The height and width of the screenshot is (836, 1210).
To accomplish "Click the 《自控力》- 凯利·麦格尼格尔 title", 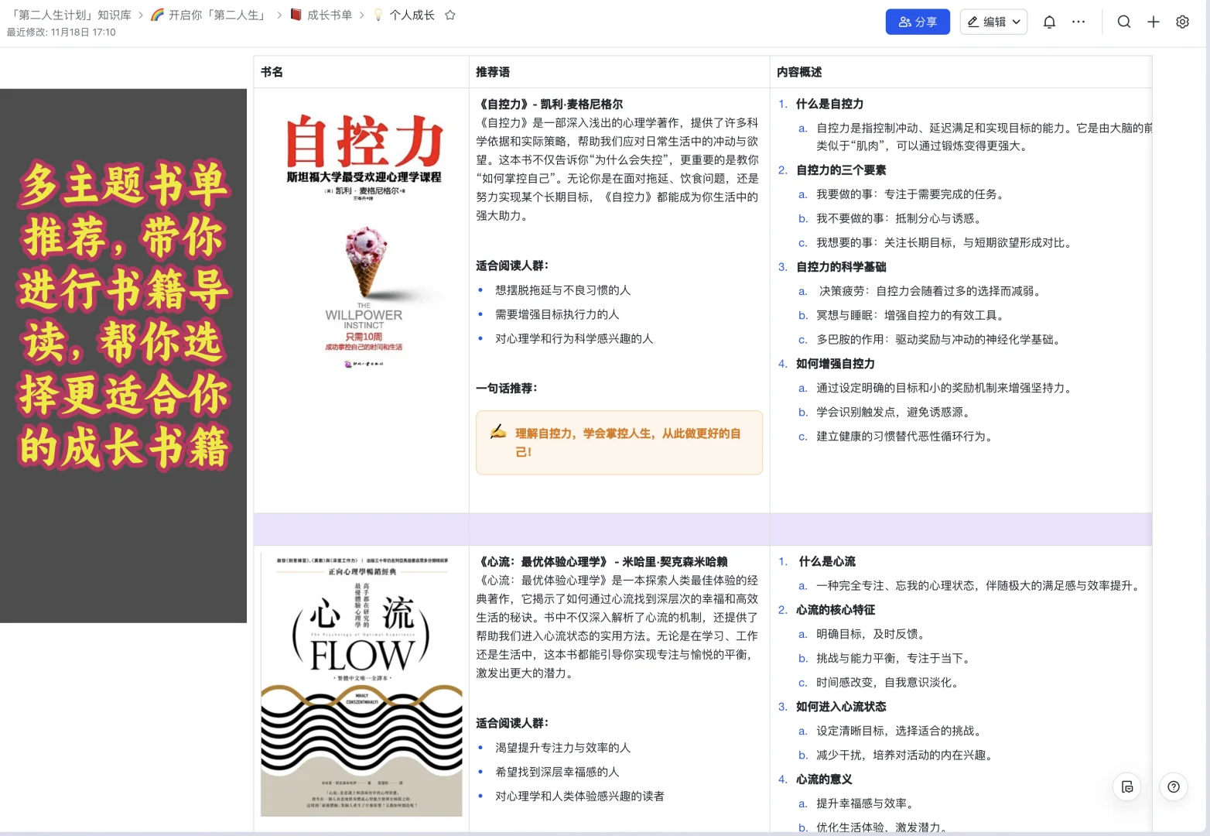I will click(549, 104).
